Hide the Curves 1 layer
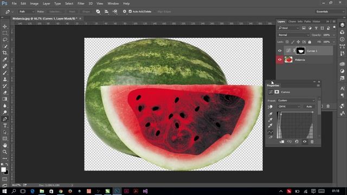 tap(280, 51)
